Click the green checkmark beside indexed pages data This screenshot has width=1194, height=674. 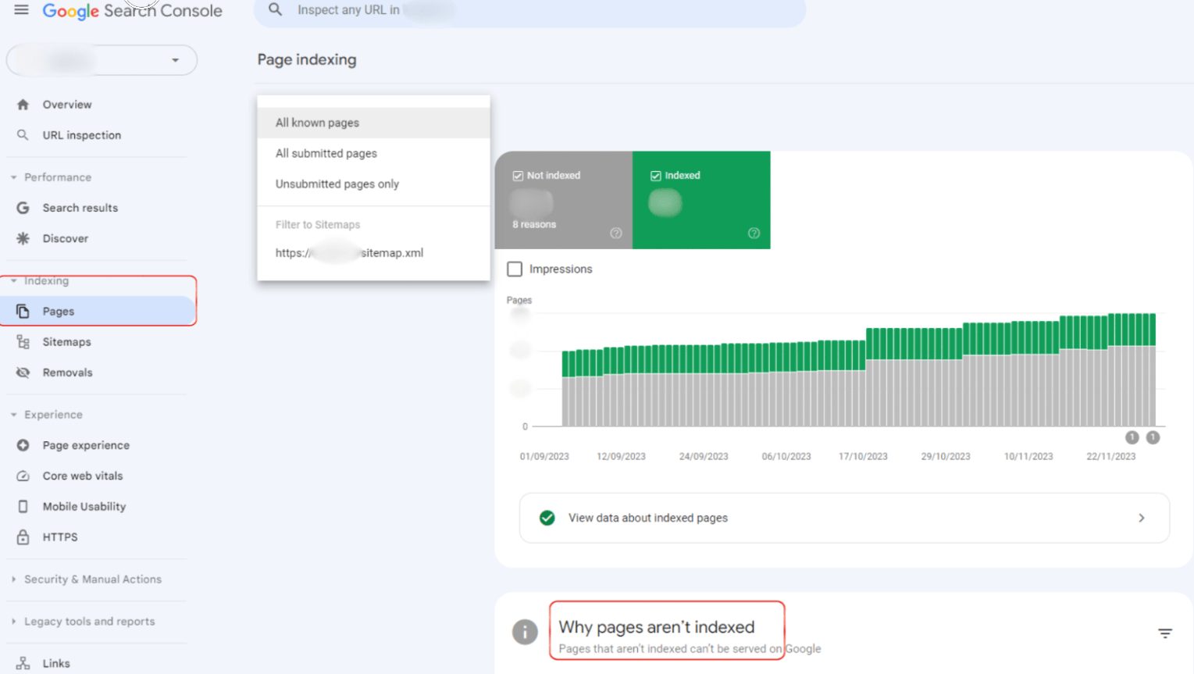547,518
